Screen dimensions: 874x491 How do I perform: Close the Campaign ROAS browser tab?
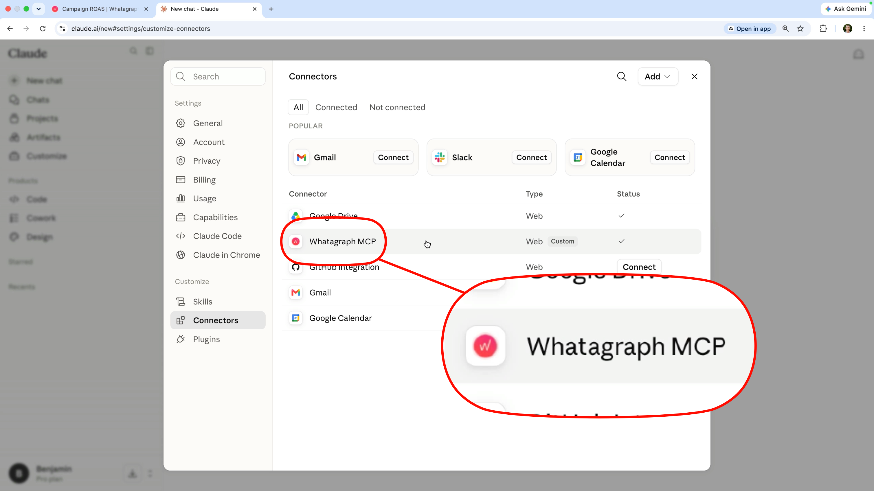(146, 9)
